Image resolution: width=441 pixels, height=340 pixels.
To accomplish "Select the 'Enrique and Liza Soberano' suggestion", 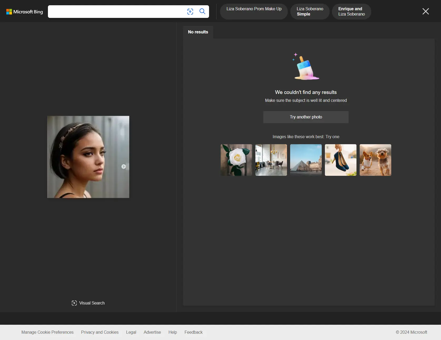I will (351, 11).
